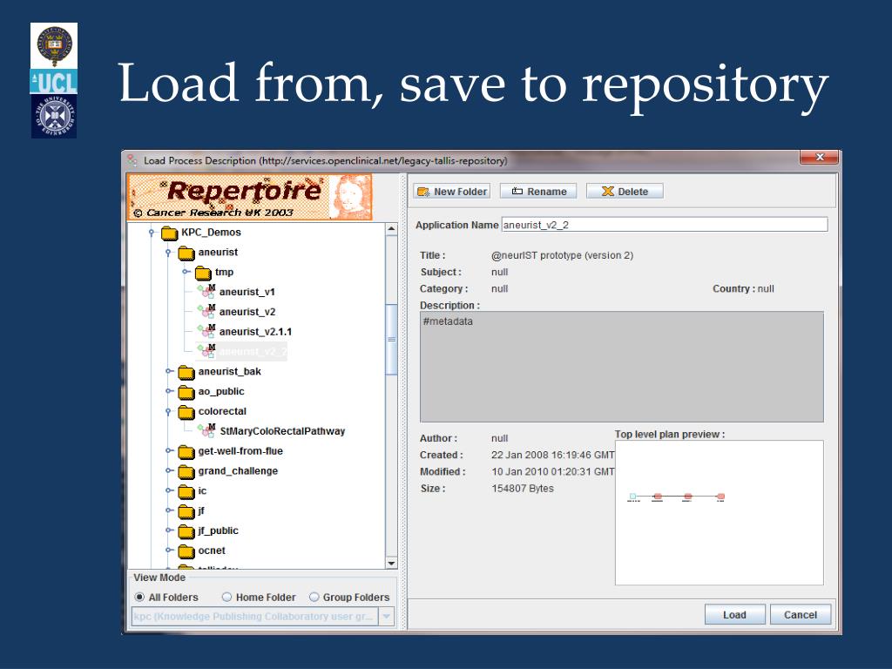Click the colorectal folder icon
Viewport: 892px width, 669px height.
coord(186,412)
